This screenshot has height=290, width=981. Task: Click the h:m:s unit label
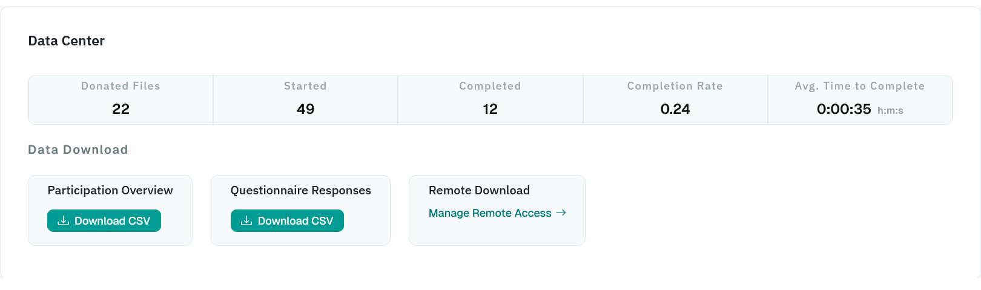click(x=890, y=111)
